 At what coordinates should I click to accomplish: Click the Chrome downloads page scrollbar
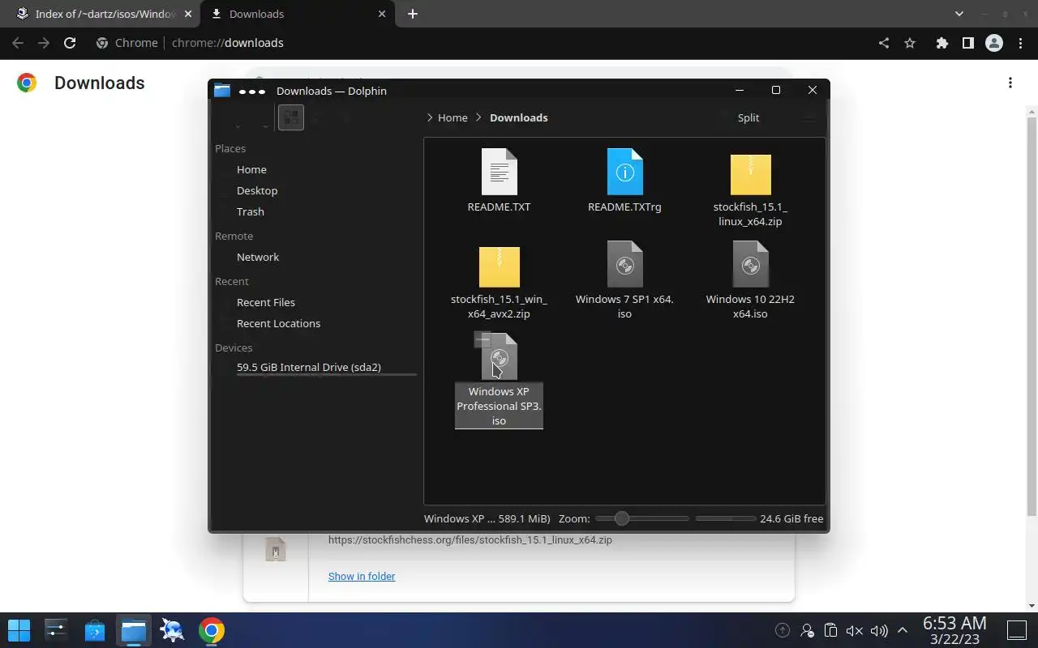pos(1032,316)
